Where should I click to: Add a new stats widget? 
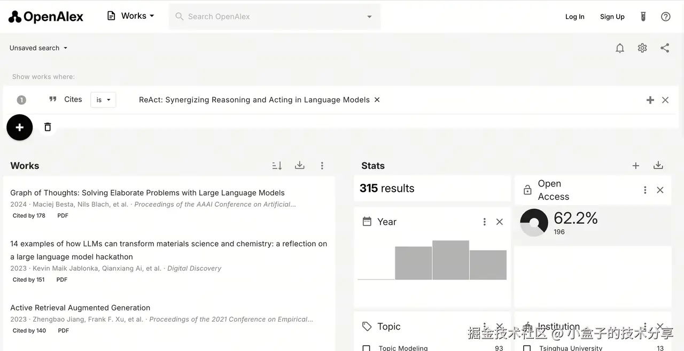[636, 166]
